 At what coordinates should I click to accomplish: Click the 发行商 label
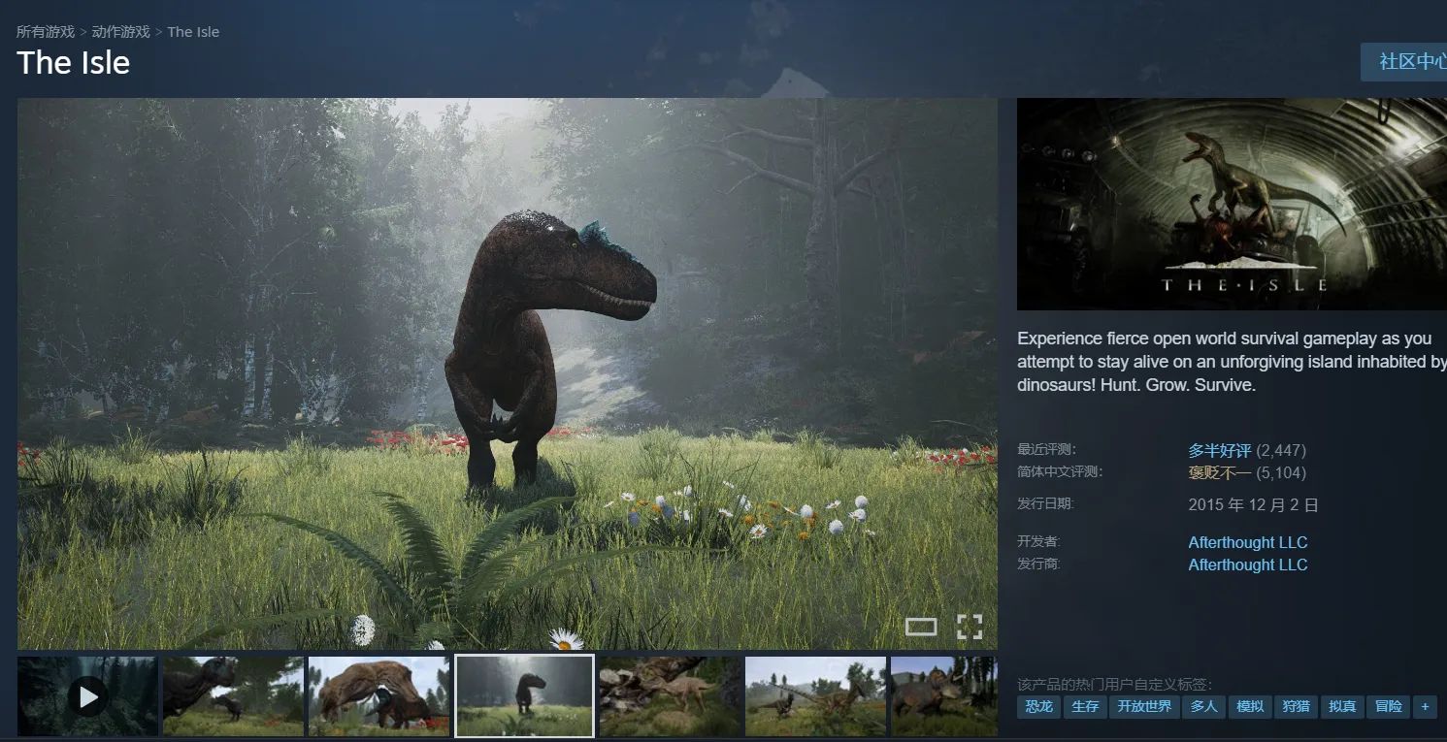1038,564
